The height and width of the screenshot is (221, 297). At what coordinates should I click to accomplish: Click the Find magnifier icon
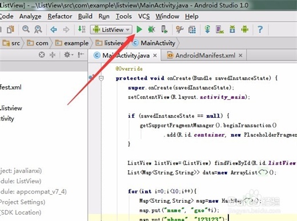coord(26,29)
